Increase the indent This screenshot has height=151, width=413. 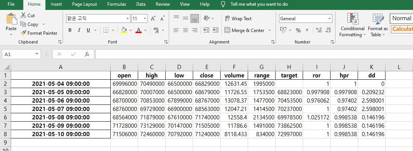coord(216,30)
